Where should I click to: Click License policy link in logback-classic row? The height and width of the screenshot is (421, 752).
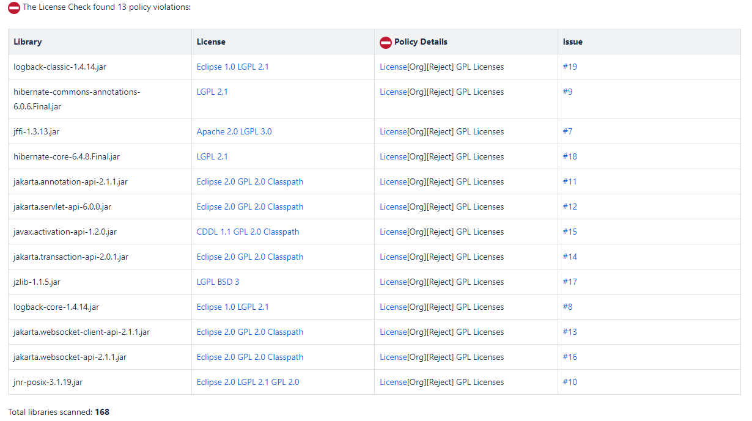393,67
